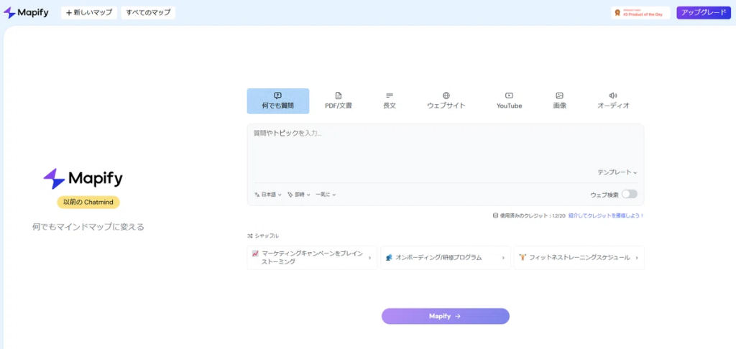Select the 画像 image icon
This screenshot has height=349, width=736.
point(559,96)
